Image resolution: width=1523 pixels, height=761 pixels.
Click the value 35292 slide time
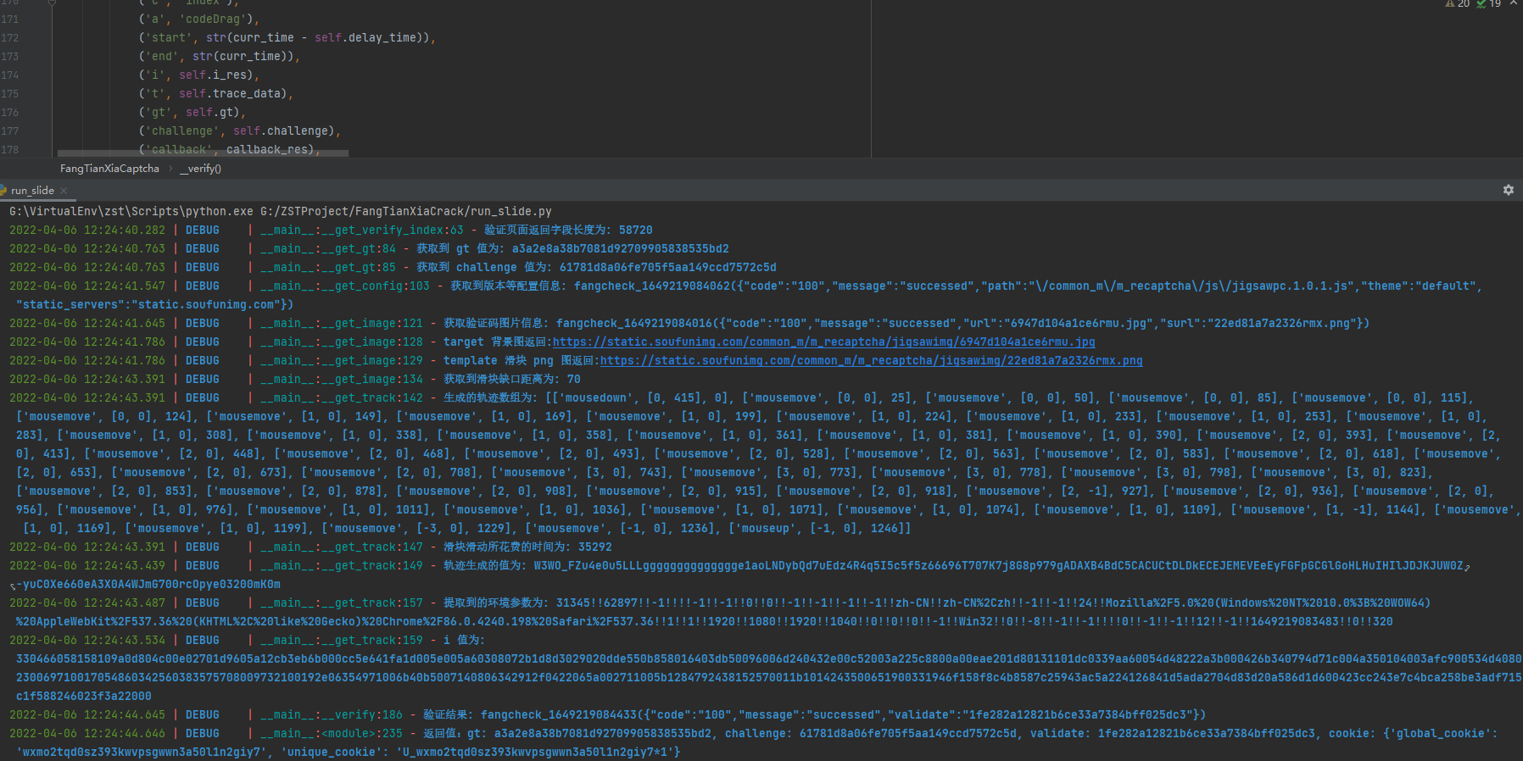(x=594, y=547)
